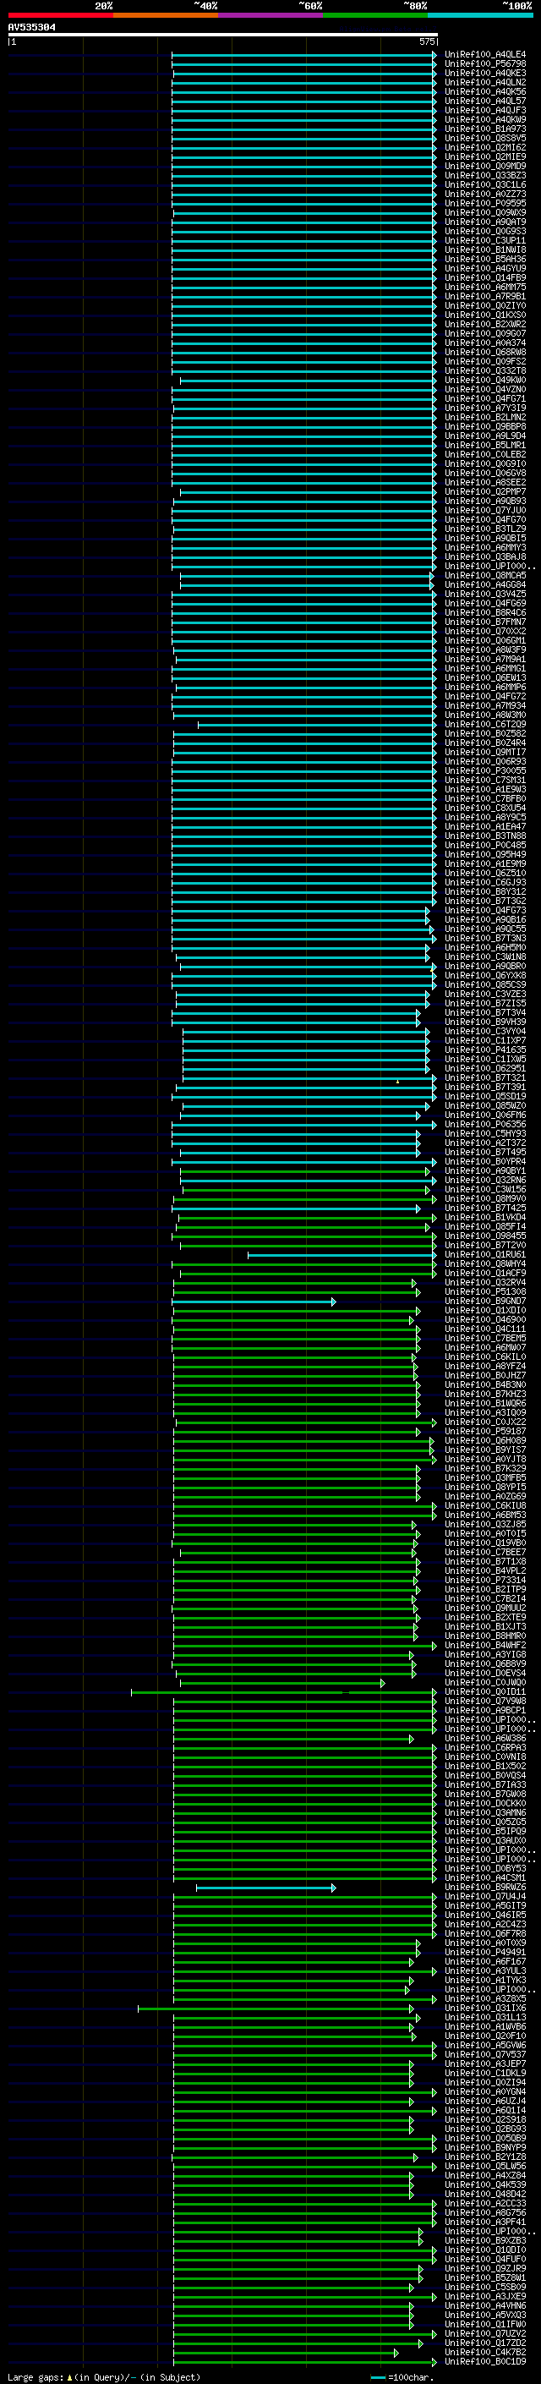
Task: Select hit label UniRef100_A6BM53
Action: [x=484, y=1515]
